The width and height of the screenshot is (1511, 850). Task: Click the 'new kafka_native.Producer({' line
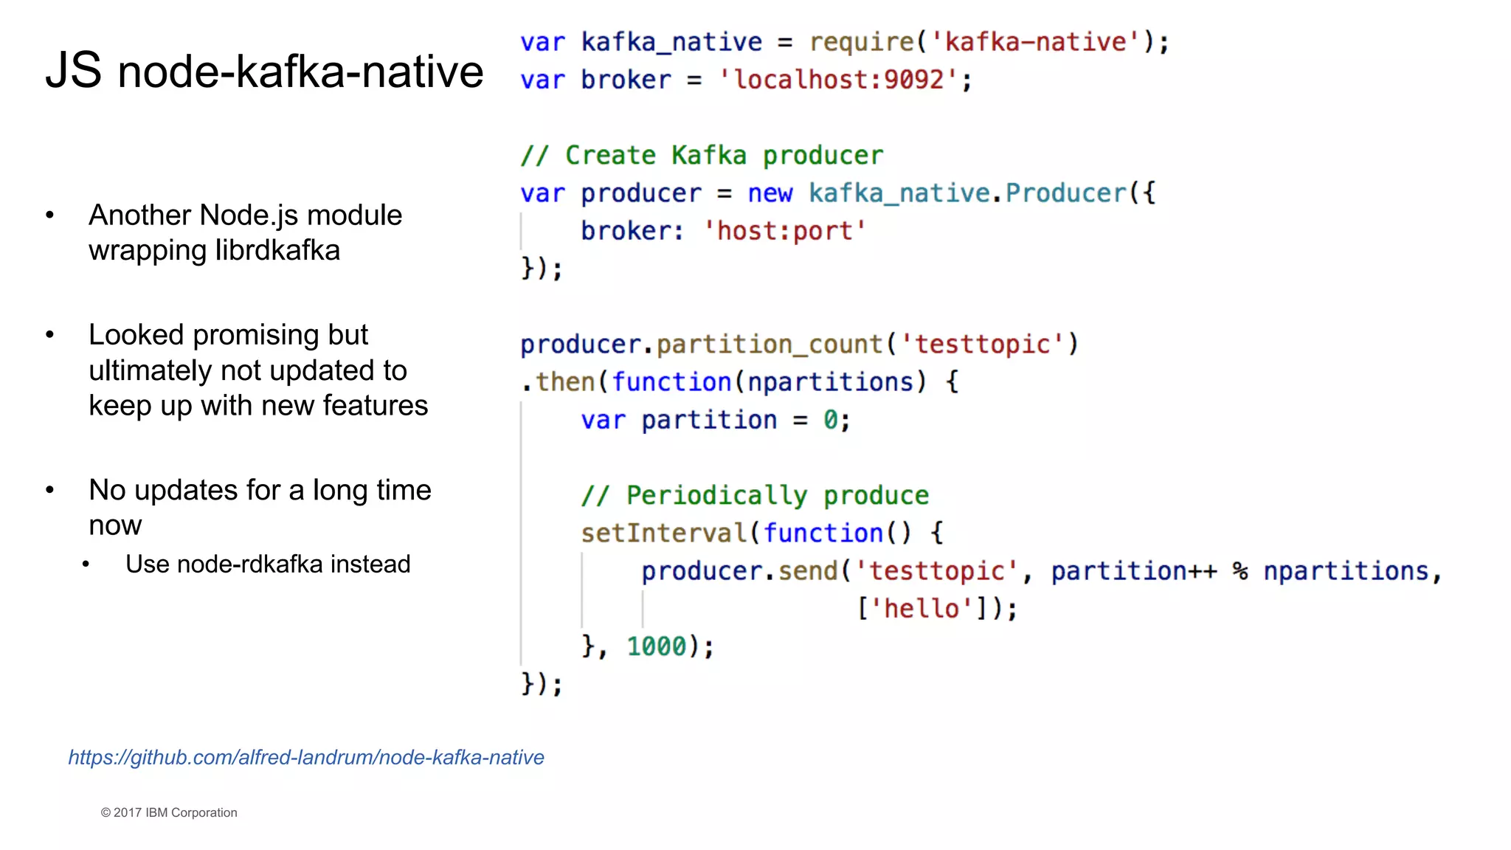[838, 193]
